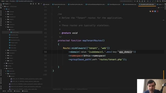Expand the Listeners folder
166x93 pixels.
pyautogui.click(x=6, y=25)
